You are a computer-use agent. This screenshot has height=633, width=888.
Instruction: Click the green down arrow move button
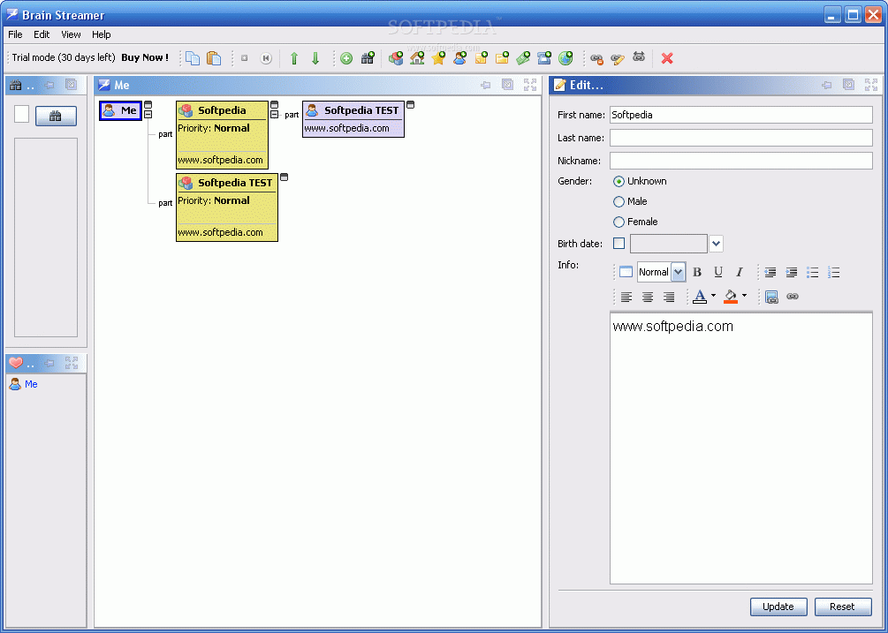315,58
